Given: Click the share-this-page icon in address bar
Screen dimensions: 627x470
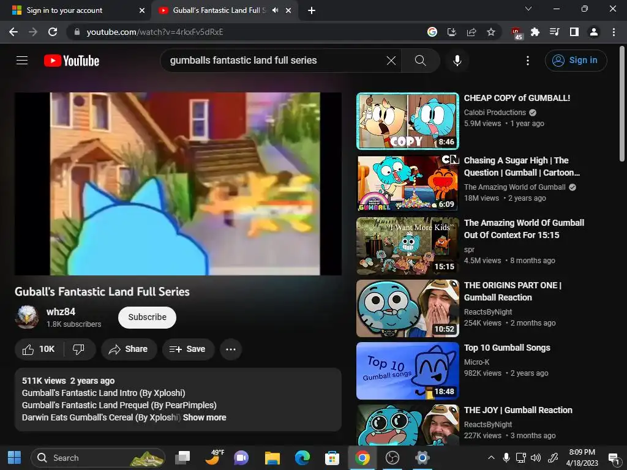Looking at the screenshot, I should click(x=471, y=32).
